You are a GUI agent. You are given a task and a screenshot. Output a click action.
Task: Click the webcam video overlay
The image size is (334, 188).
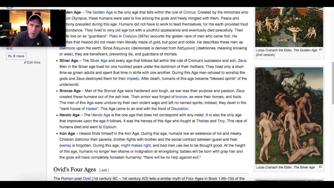pyautogui.click(x=33, y=28)
